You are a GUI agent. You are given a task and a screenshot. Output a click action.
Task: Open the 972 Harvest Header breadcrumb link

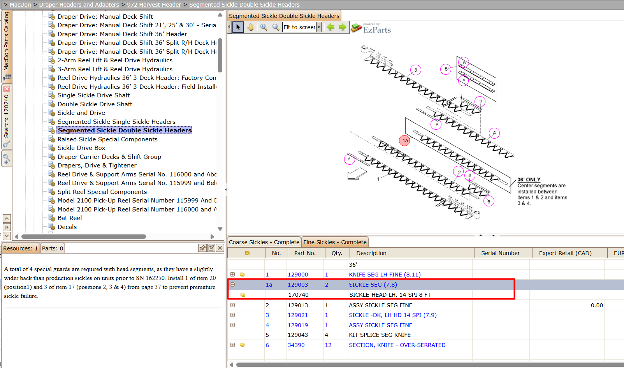tap(154, 5)
